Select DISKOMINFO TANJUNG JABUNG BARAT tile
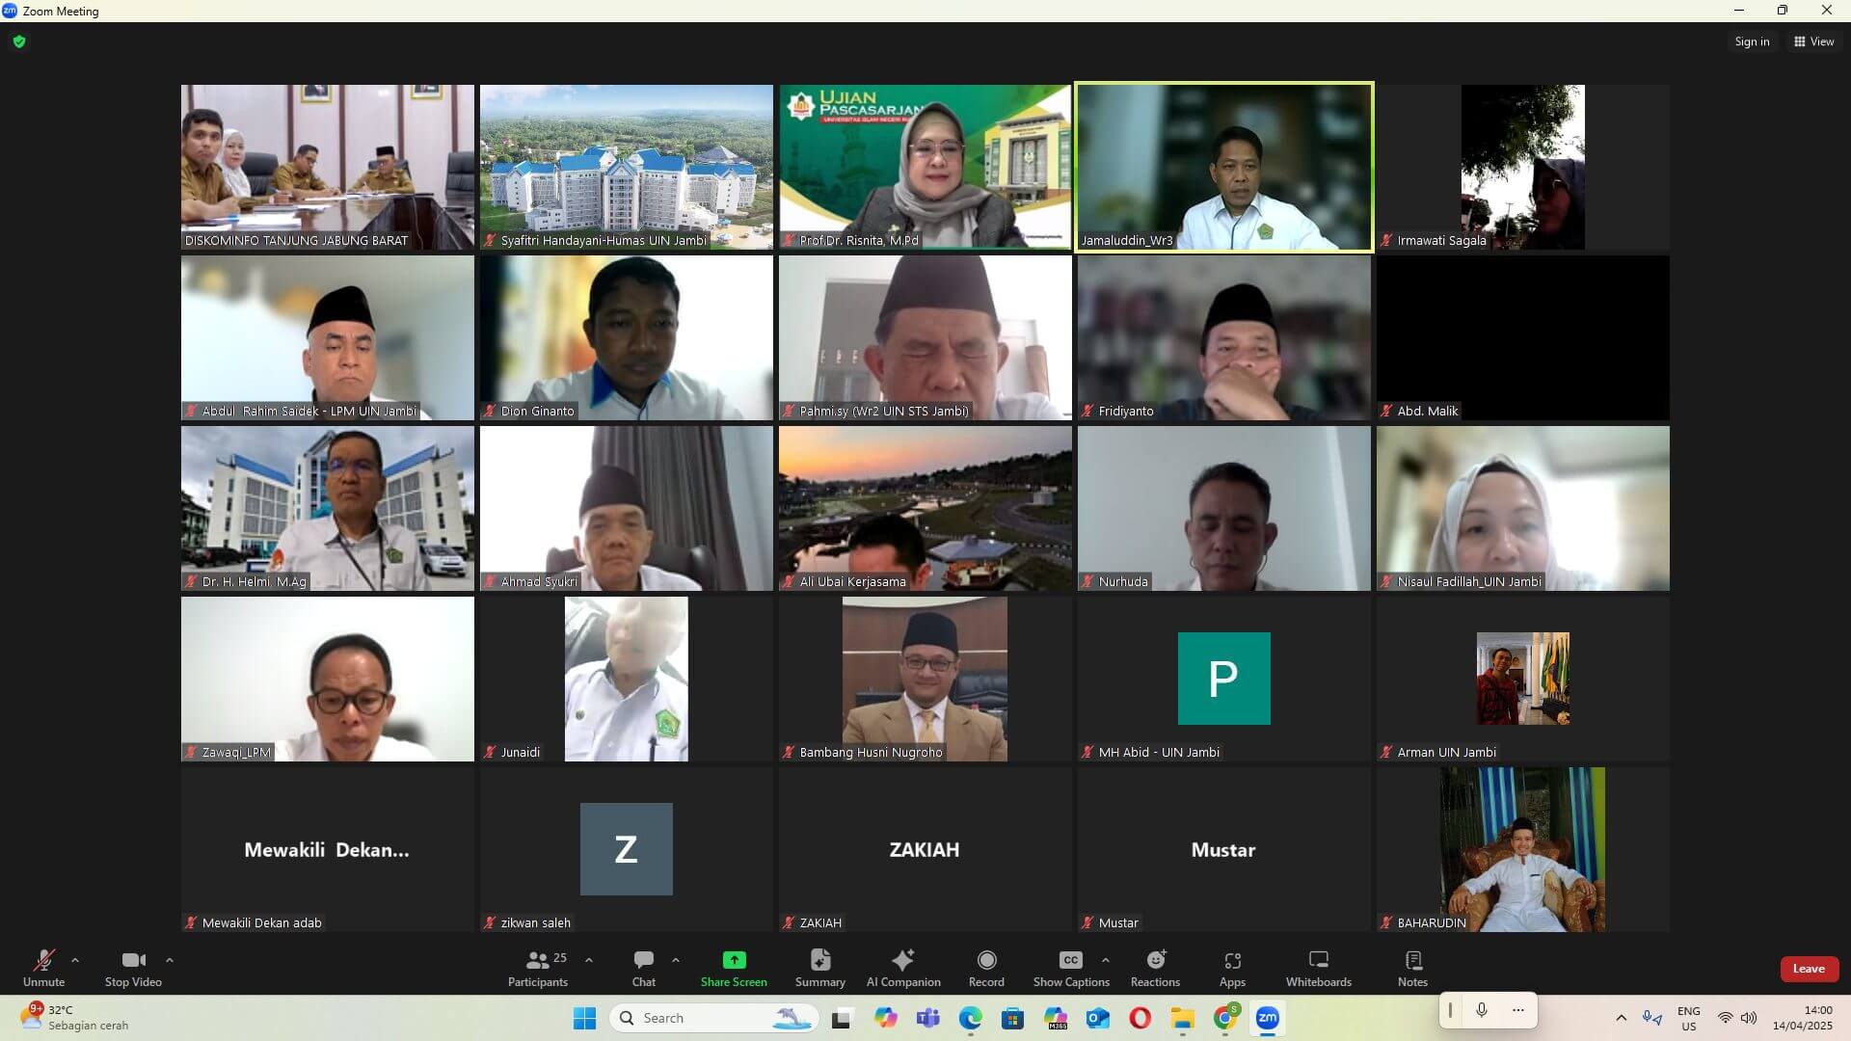The image size is (1851, 1041). [x=328, y=168]
